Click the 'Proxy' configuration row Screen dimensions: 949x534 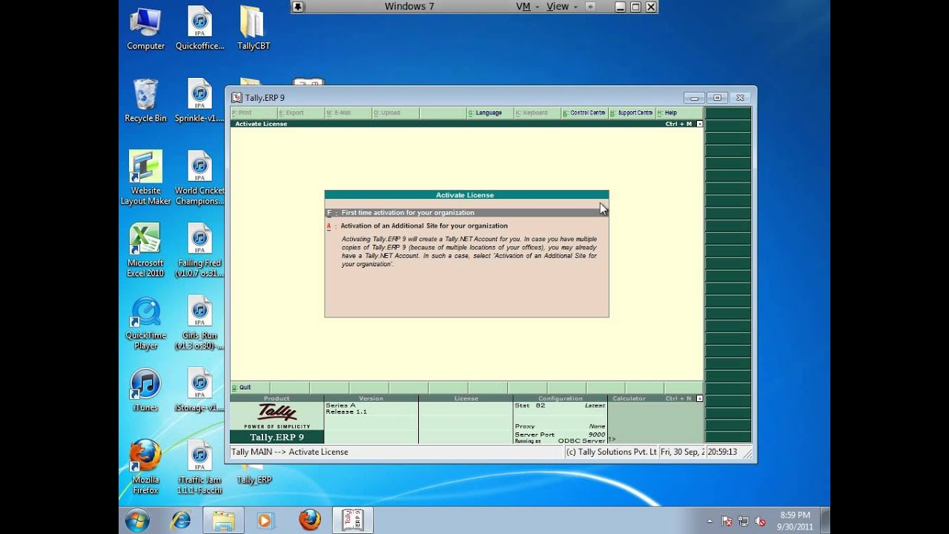560,426
